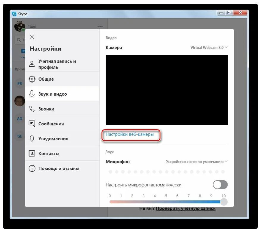Open Помощь и отзывы section
259x229 pixels.
click(63, 168)
